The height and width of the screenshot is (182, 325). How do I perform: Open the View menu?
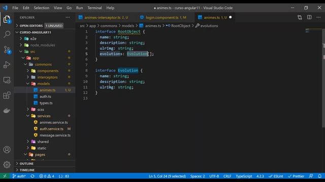58,8
